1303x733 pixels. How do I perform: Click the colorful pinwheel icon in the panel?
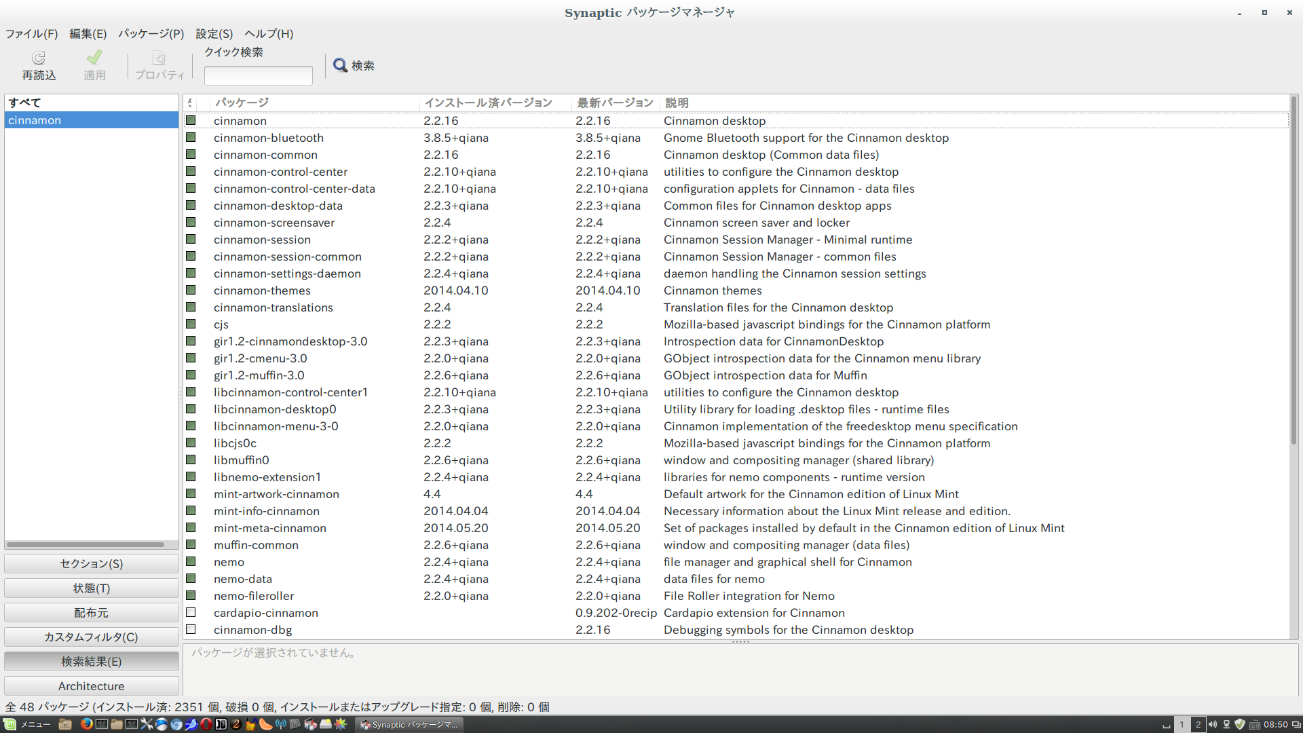[x=340, y=724]
